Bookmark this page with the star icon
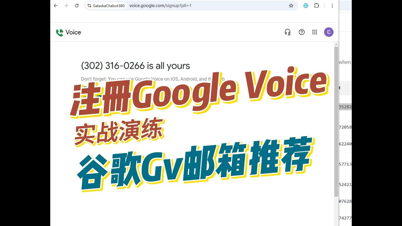 point(291,6)
